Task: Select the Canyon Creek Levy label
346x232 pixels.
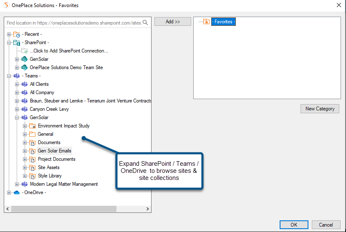Action: point(49,109)
